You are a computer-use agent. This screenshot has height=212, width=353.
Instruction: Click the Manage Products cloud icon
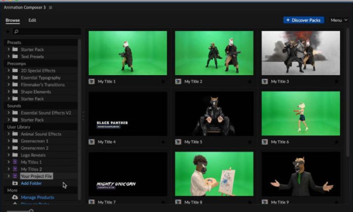tap(15, 197)
